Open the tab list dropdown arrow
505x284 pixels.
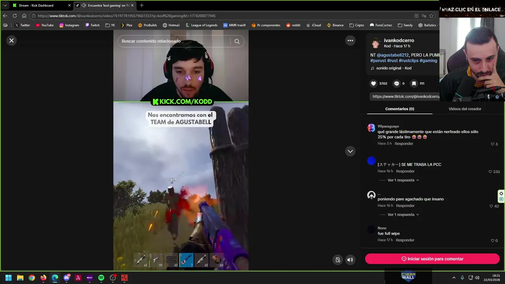[x=5, y=6]
